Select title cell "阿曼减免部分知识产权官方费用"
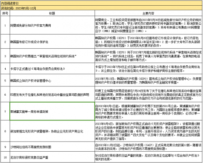 (52, 25)
